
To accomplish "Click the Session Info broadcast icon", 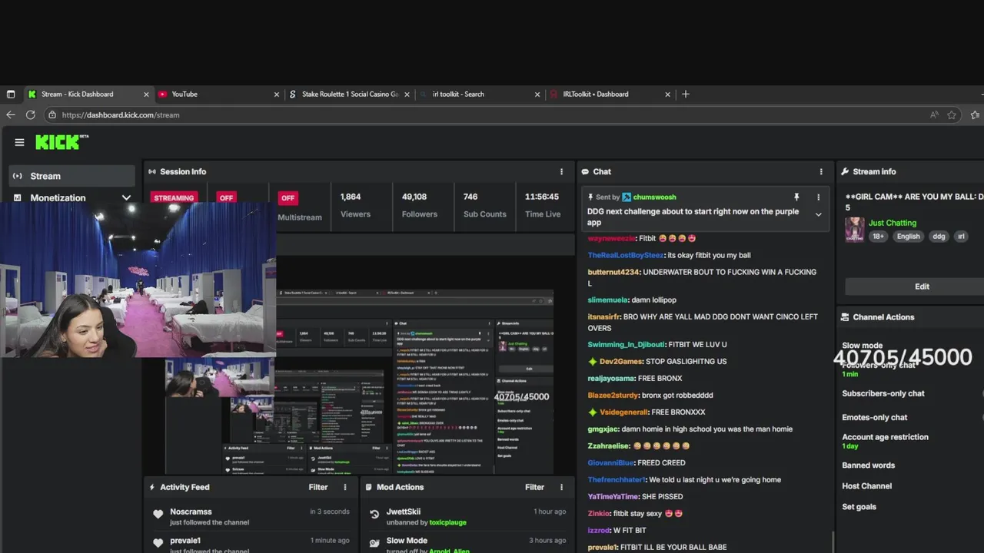I will 152,172.
